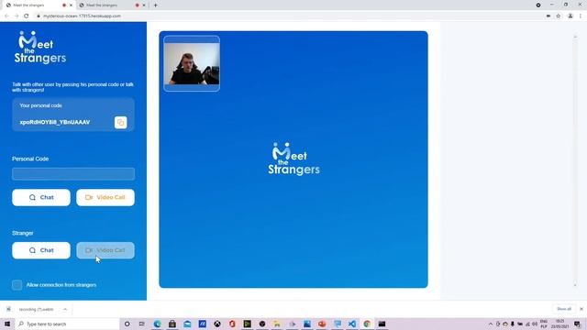Open Office app from the taskbar

click(232, 324)
